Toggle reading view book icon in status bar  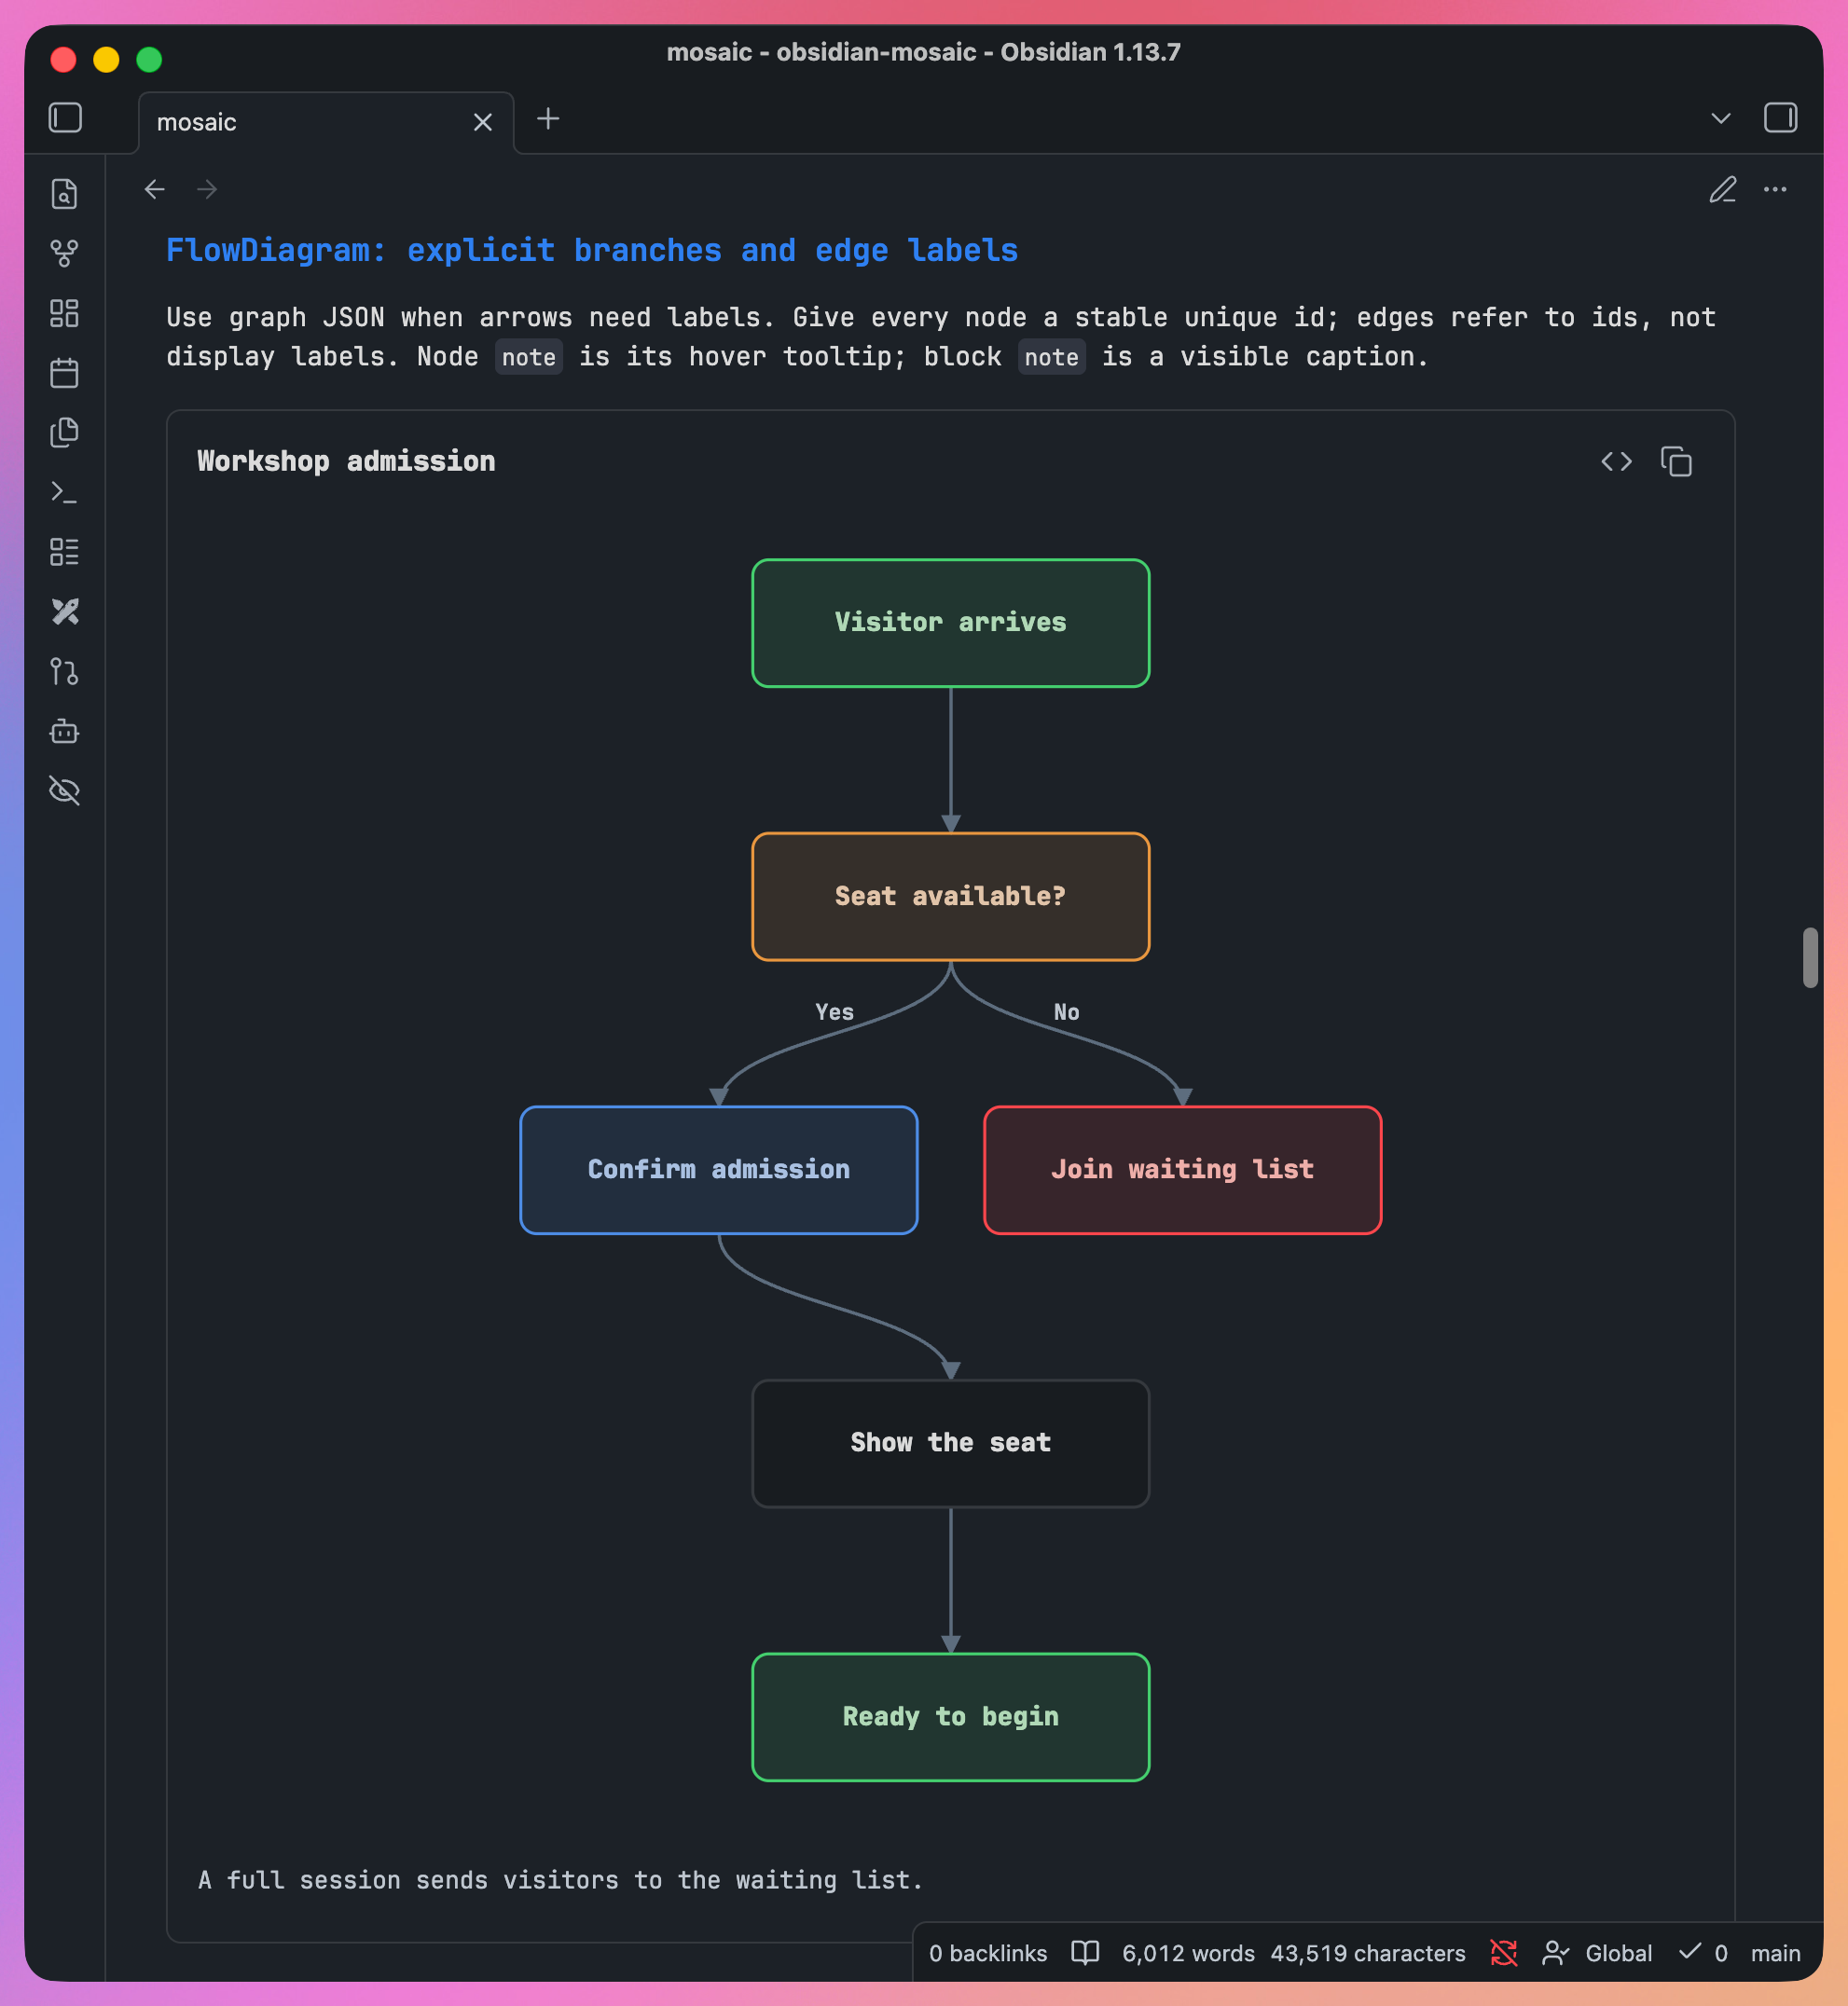tap(1085, 1953)
